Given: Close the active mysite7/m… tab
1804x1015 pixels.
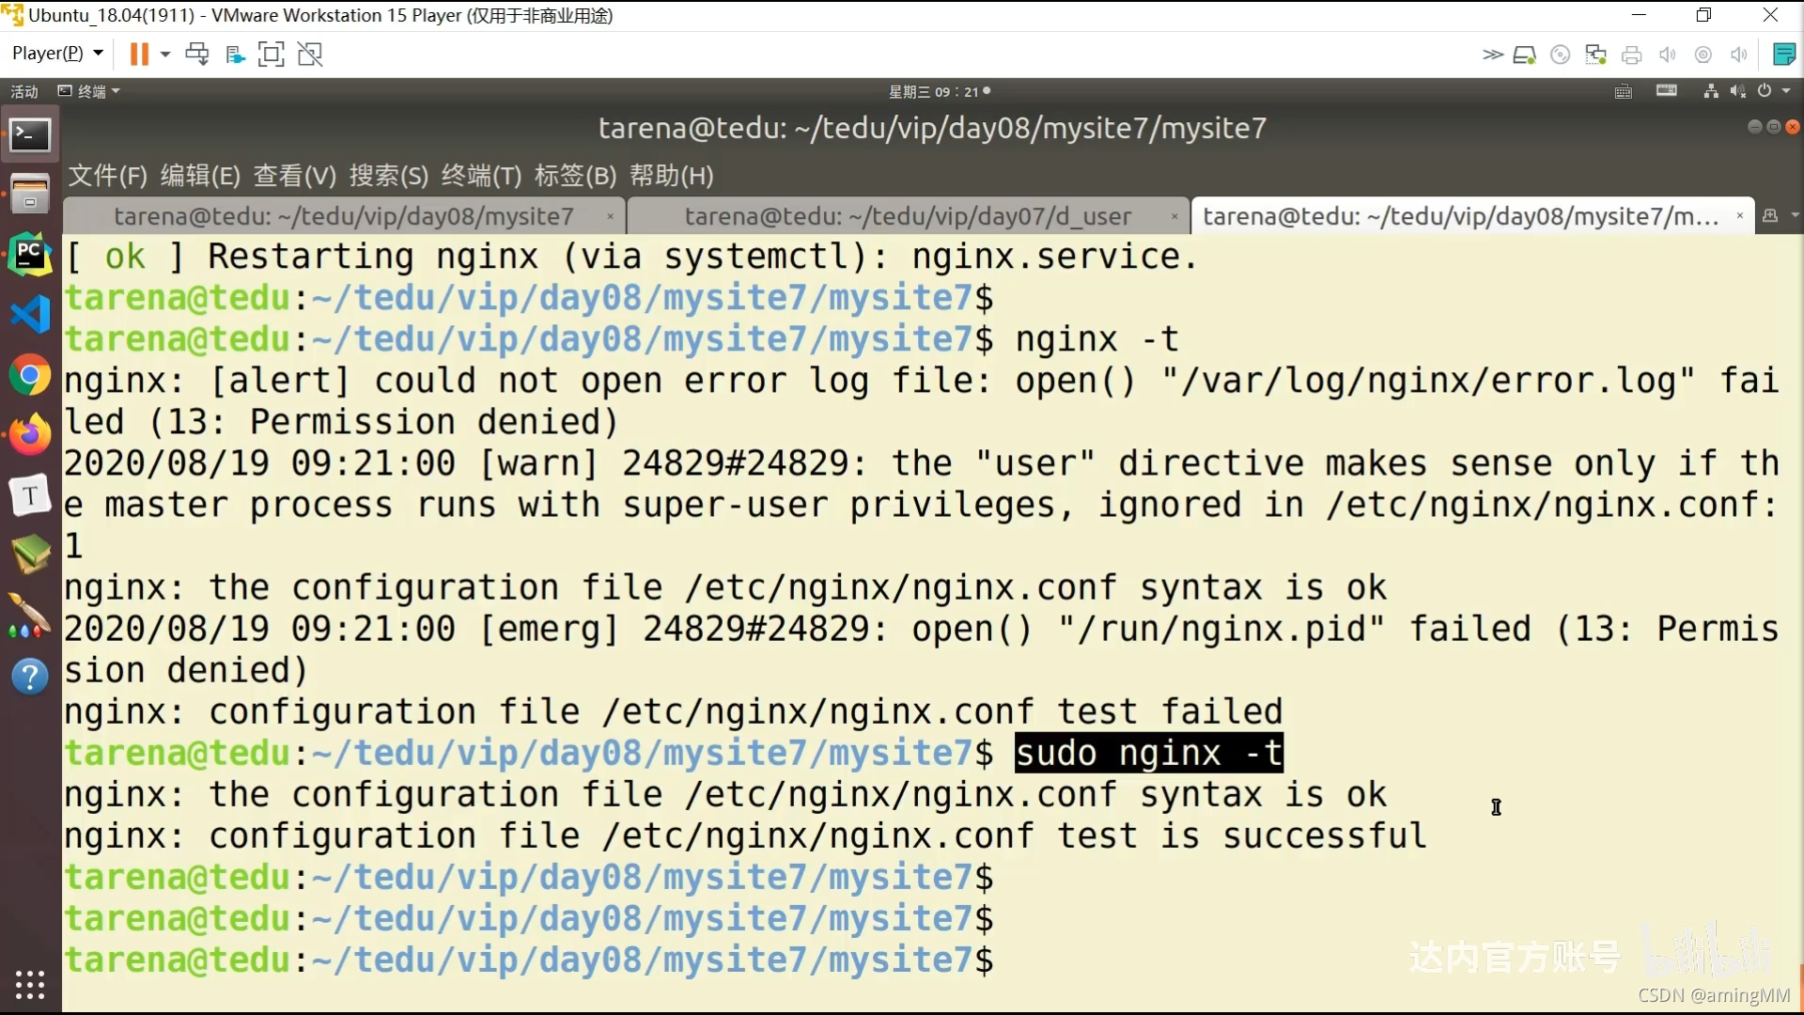Looking at the screenshot, I should point(1740,216).
